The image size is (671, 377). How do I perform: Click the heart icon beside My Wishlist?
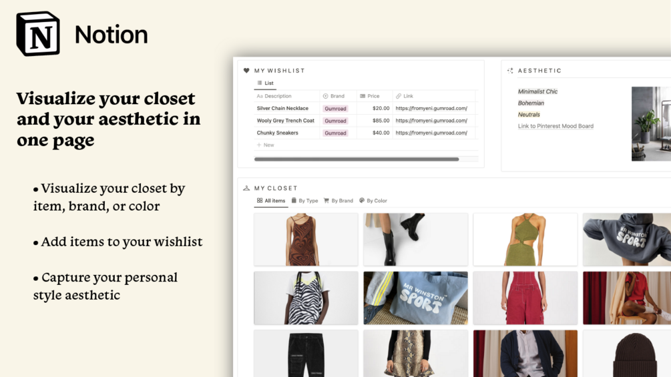[246, 71]
